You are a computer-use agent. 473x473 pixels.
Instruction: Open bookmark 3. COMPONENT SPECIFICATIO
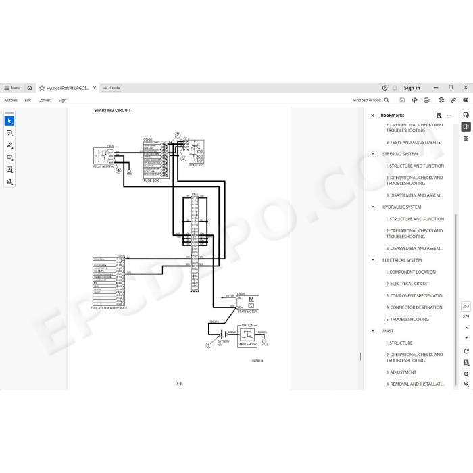[415, 296]
